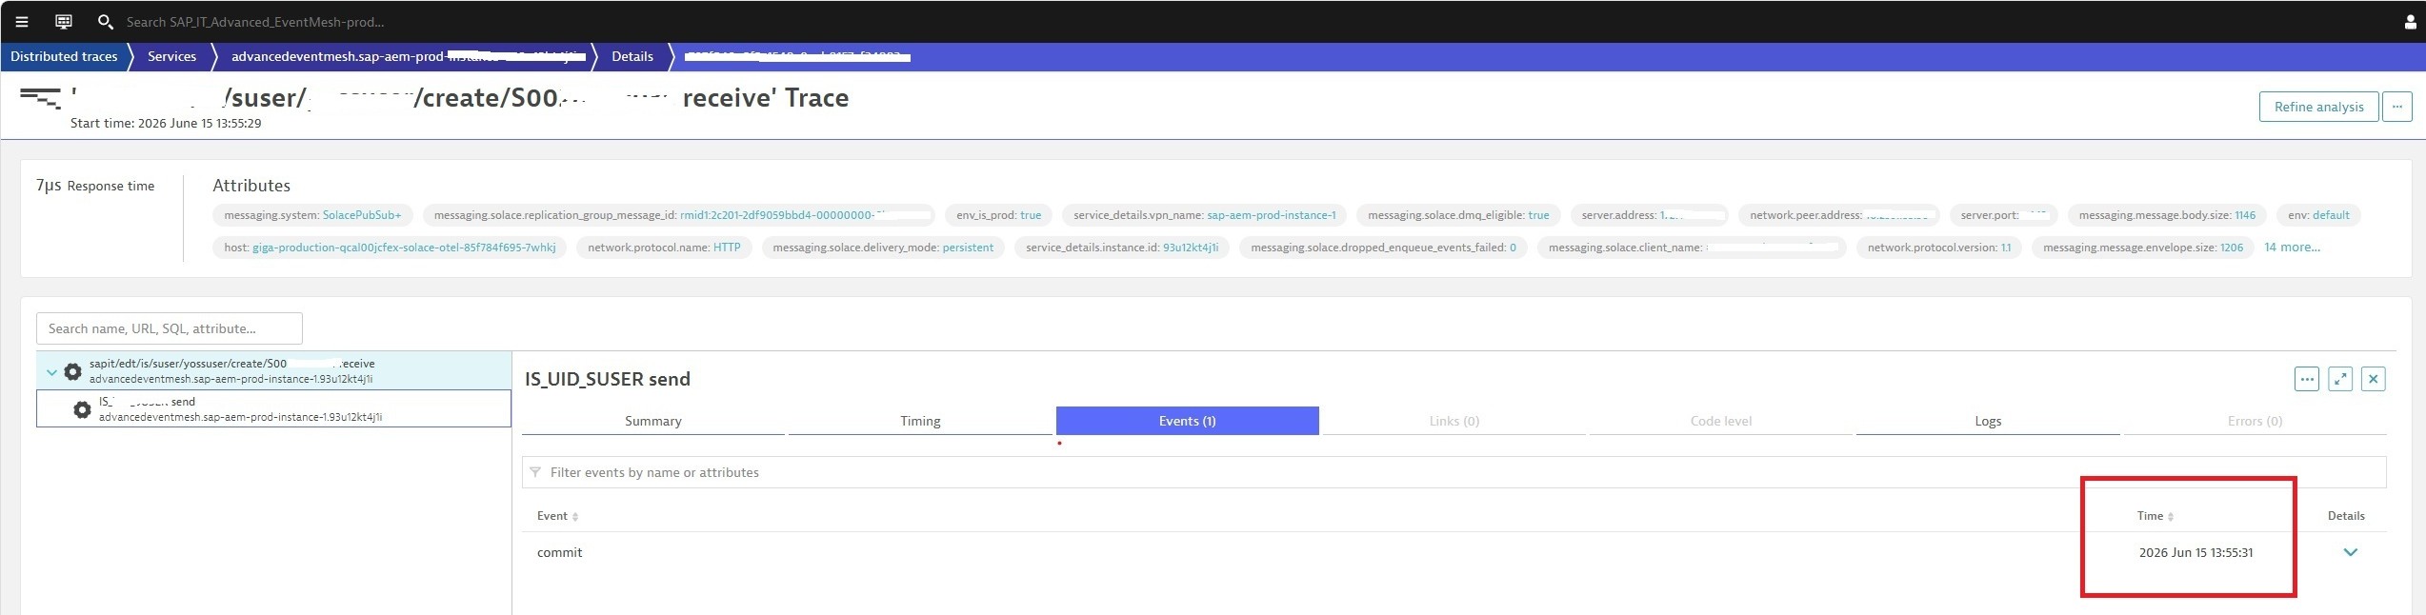2426x615 pixels.
Task: Collapse the receive span tree node
Action: pos(51,372)
